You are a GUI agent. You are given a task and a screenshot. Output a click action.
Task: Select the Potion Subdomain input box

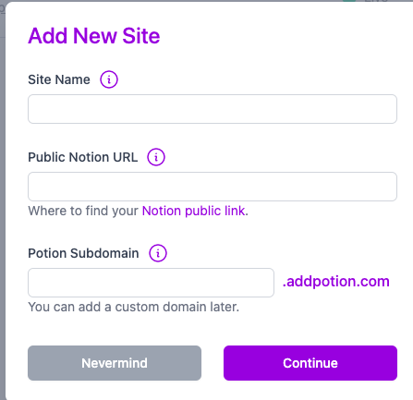151,283
